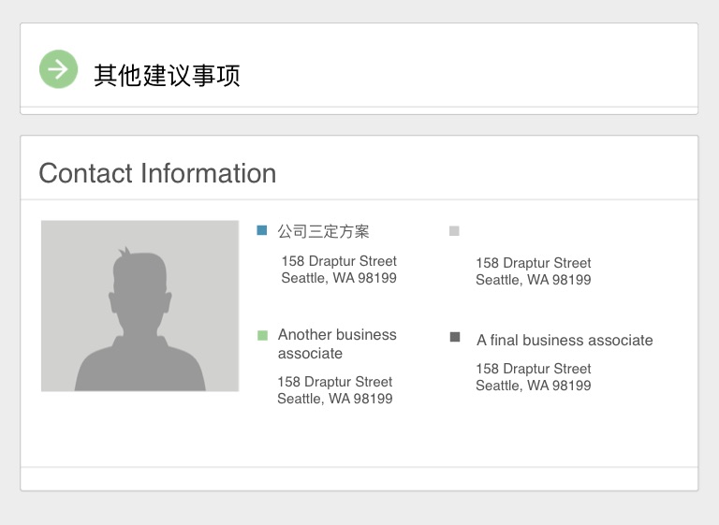The image size is (719, 525).
Task: Open the Another business associate contact
Action: pos(337,343)
